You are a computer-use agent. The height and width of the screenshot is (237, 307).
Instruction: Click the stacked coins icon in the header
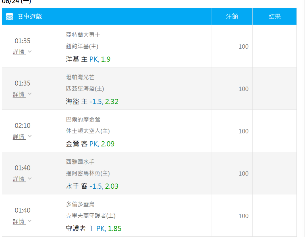(9, 17)
